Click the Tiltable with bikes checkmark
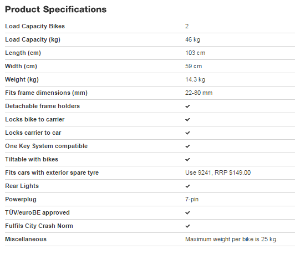295x254 pixels. tap(187, 160)
